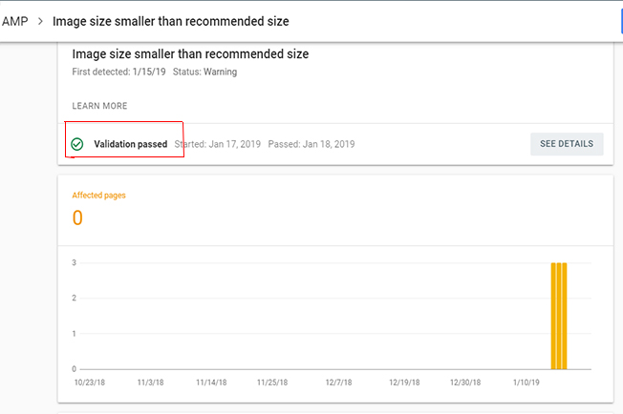Click the Status: Warning text
623x414 pixels.
tap(205, 72)
